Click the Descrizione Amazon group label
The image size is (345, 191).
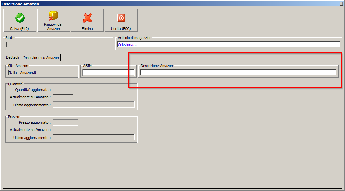157,66
